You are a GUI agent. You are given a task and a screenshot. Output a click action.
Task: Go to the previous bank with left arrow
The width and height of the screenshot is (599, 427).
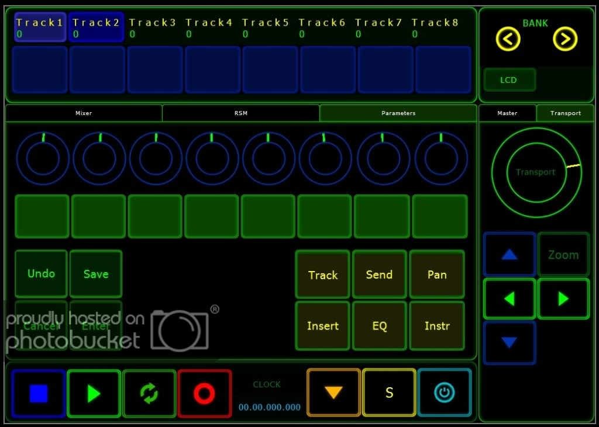click(x=508, y=39)
